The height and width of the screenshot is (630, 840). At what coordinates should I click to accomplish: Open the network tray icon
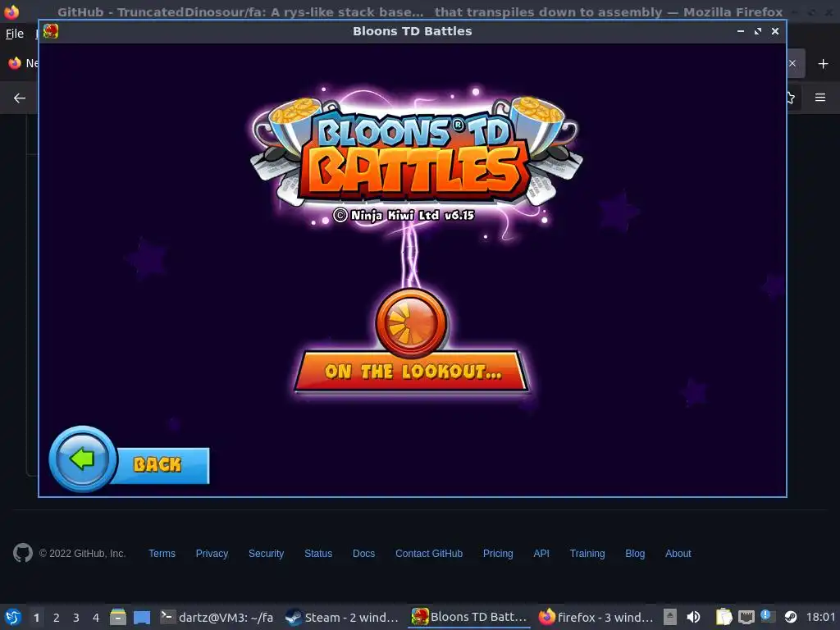point(746,617)
